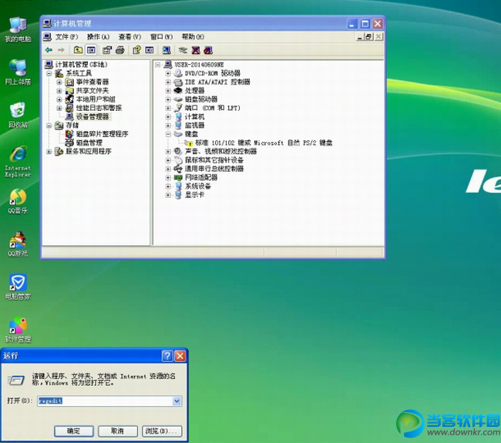Screen dimensions: 501x443
Task: Click the Print toolbar icon
Action: (x=120, y=50)
